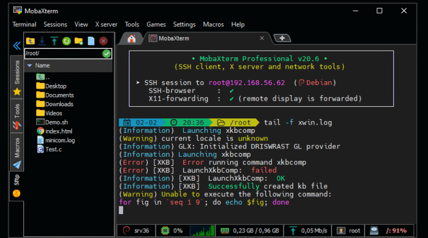Confirm path with green checkmark button

pos(106,53)
